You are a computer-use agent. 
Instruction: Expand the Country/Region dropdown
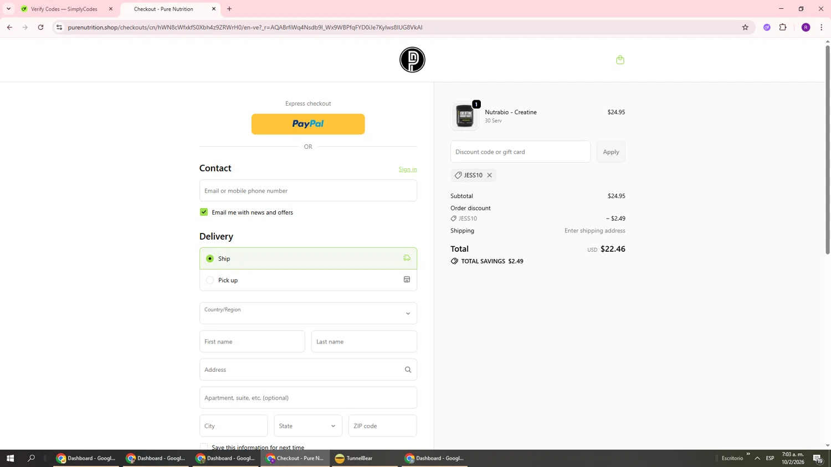point(308,313)
